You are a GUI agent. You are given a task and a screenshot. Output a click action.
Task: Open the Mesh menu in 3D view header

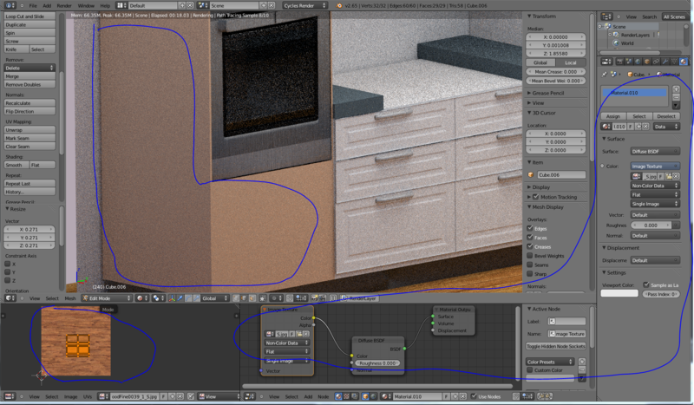(x=70, y=298)
